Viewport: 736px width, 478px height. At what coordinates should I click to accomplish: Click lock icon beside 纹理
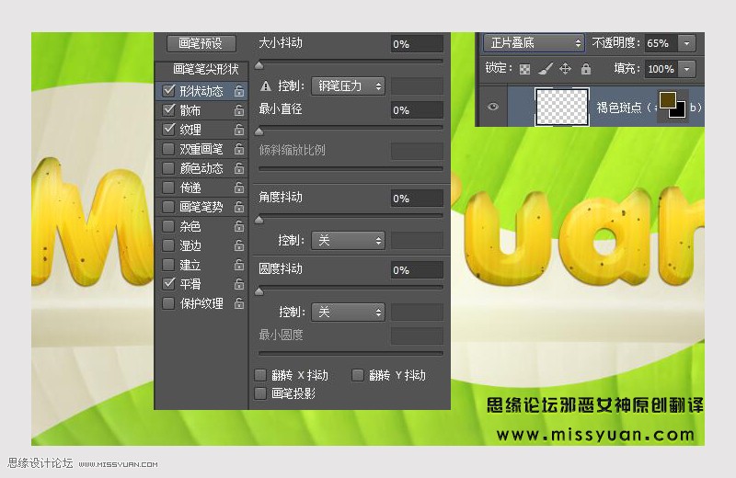(x=239, y=129)
